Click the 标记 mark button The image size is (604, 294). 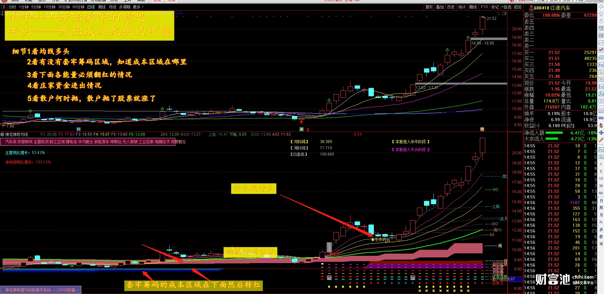495,7
